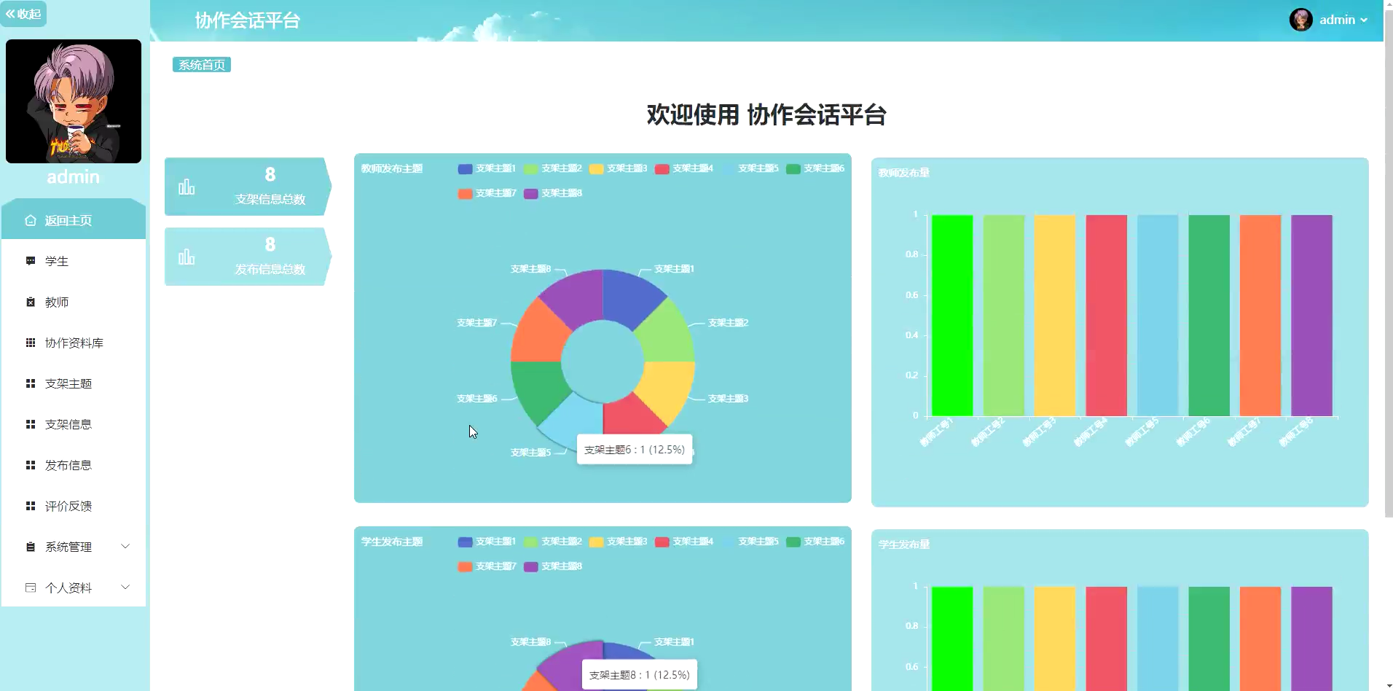
Task: Toggle 支架主题2 legend in 教师发布主题 chart
Action: (x=552, y=168)
